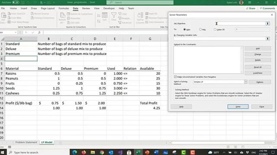Click the By Changing Variable Cells field
This screenshot has height=155, width=277.
pyautogui.click(x=219, y=39)
